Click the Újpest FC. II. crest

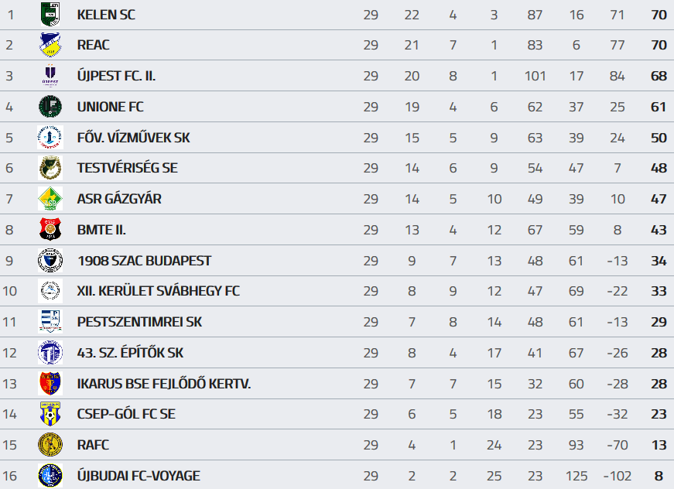50,76
